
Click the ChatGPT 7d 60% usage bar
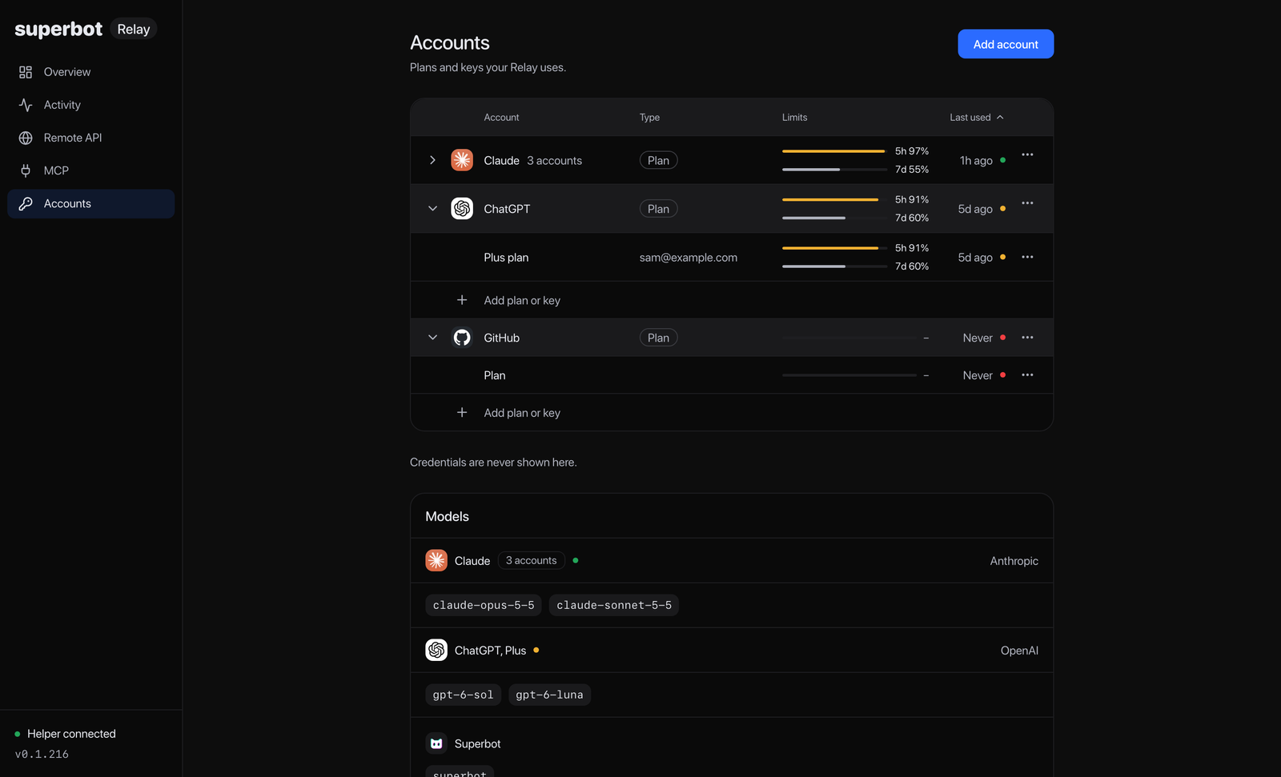[x=833, y=218]
